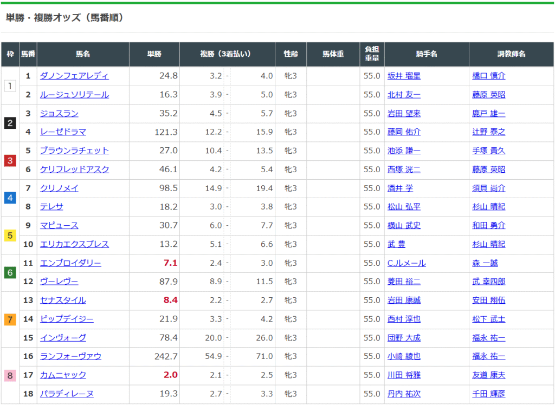This screenshot has width=555, height=405.
Task: Click the red frame 3 badge
Action: click(10, 160)
